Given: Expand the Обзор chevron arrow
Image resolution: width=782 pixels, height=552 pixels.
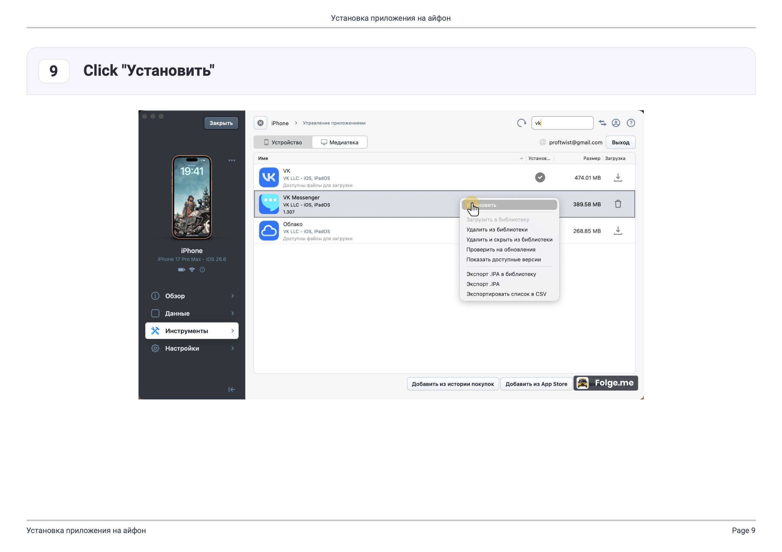Looking at the screenshot, I should (x=233, y=296).
